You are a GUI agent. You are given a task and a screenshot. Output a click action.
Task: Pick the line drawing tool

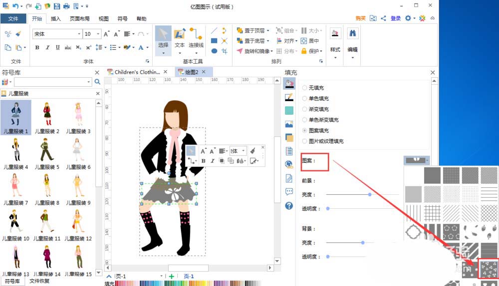pyautogui.click(x=214, y=30)
